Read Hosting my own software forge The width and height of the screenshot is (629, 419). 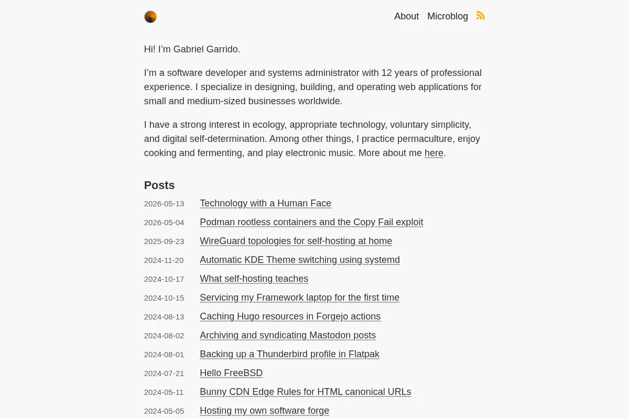tap(264, 411)
